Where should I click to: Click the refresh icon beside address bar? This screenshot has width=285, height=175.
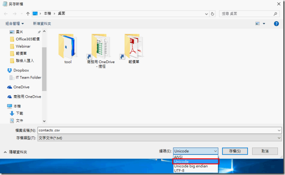tap(212, 14)
